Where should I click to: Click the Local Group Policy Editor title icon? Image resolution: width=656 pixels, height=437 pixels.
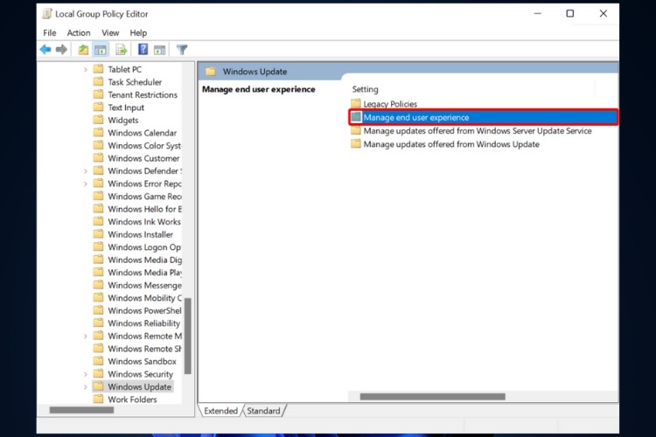(x=47, y=14)
